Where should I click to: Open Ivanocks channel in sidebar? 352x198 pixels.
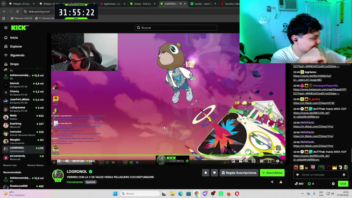(23, 133)
